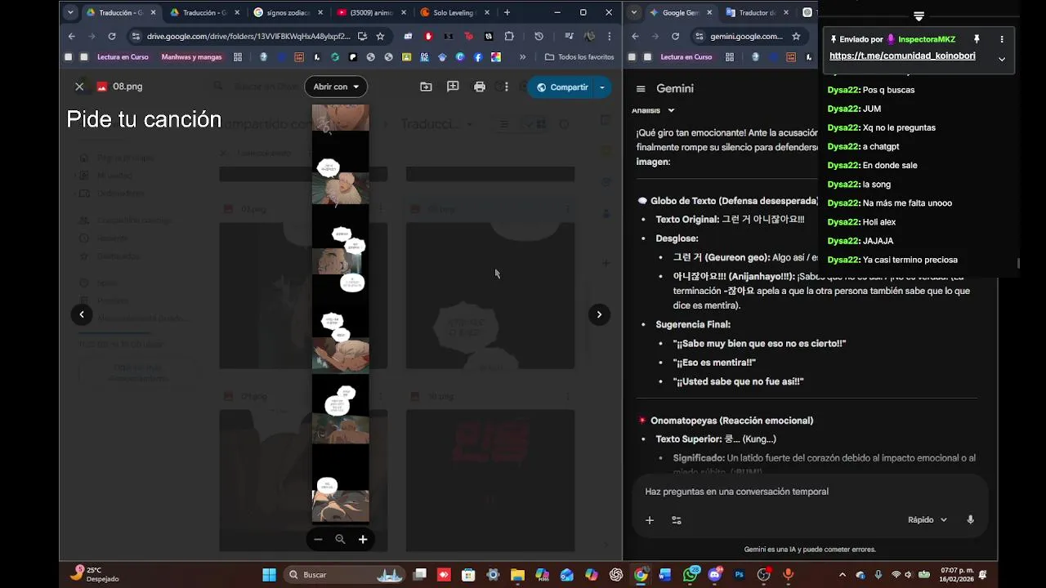1046x588 pixels.
Task: Zoom out with the minus icon
Action: (318, 539)
